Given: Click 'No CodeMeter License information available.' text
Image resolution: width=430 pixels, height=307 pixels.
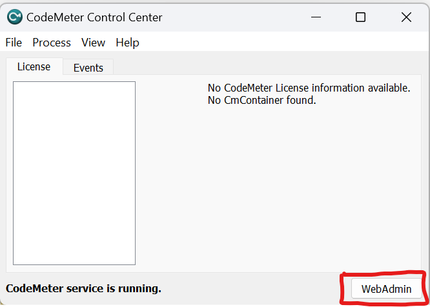Looking at the screenshot, I should click(309, 88).
